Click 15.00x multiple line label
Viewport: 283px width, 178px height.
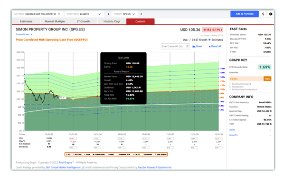[x=222, y=69]
